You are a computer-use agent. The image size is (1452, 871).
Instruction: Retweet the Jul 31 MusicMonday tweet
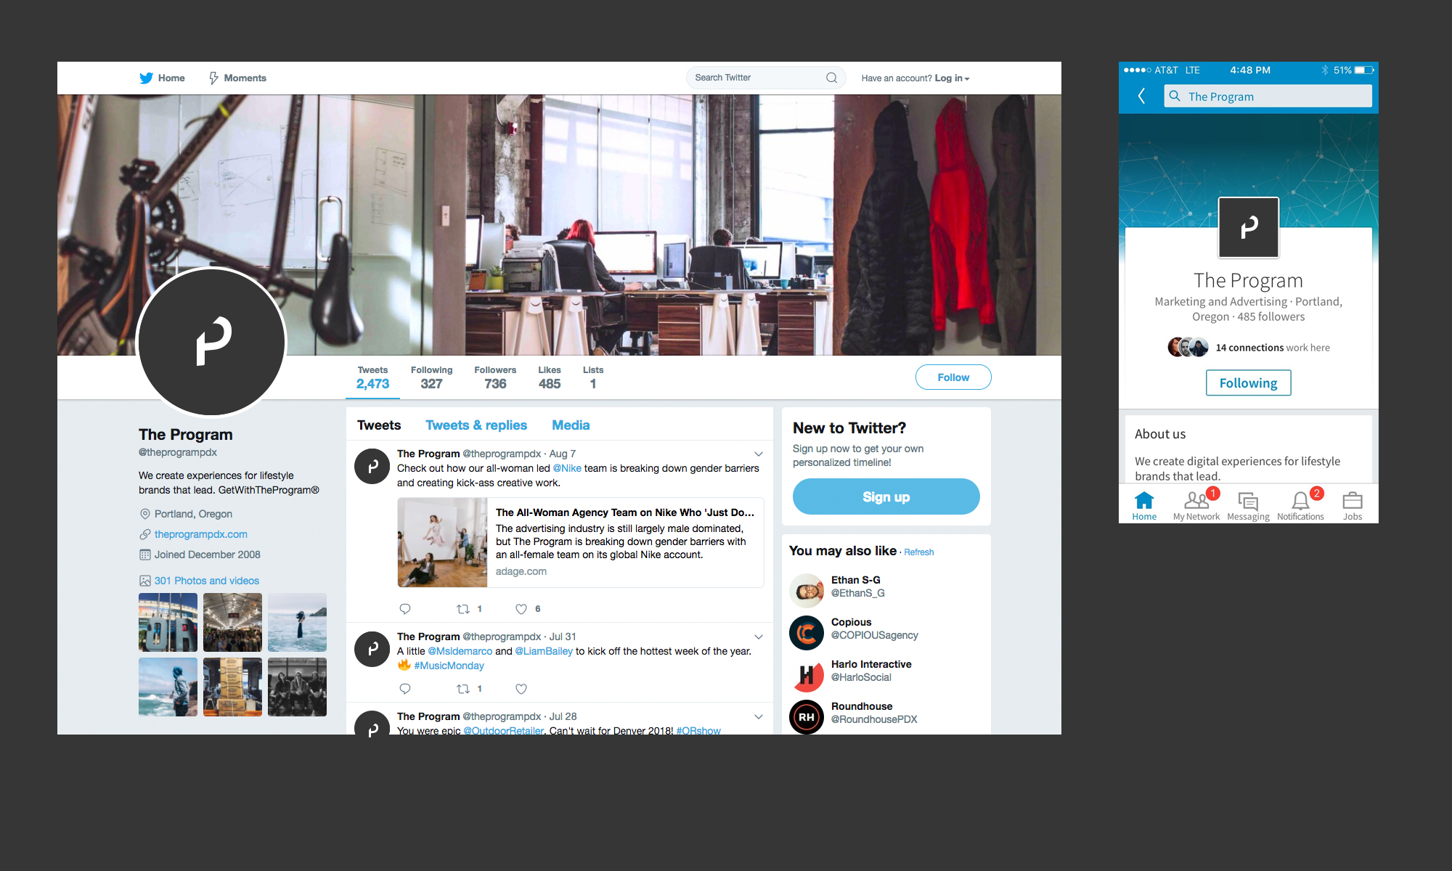pos(463,689)
